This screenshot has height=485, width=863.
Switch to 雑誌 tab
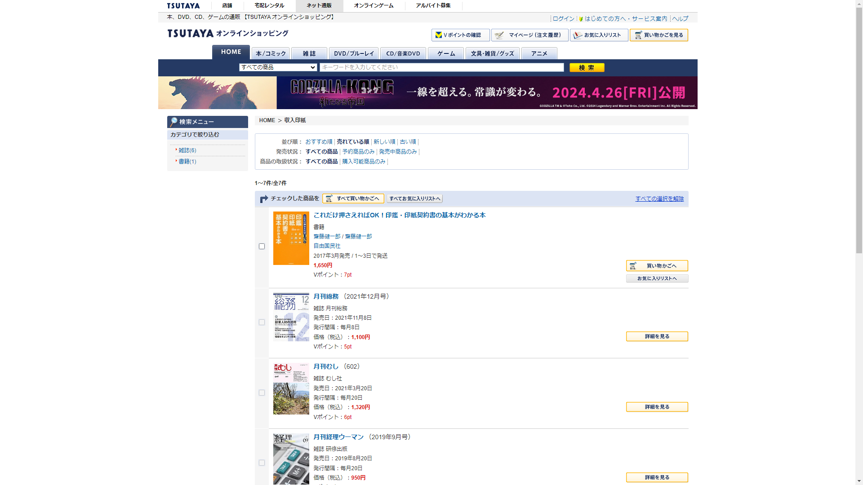(x=309, y=53)
